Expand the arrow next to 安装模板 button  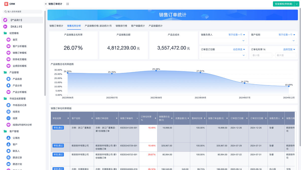(298, 4)
